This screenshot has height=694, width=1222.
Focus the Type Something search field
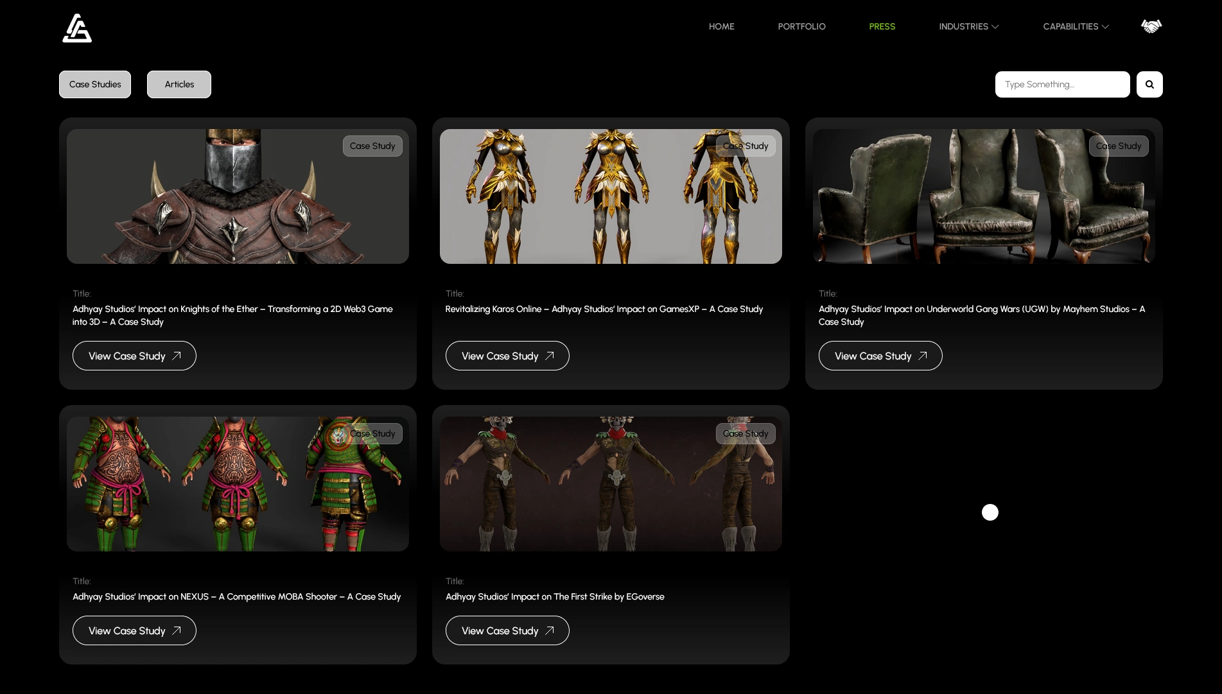tap(1062, 84)
